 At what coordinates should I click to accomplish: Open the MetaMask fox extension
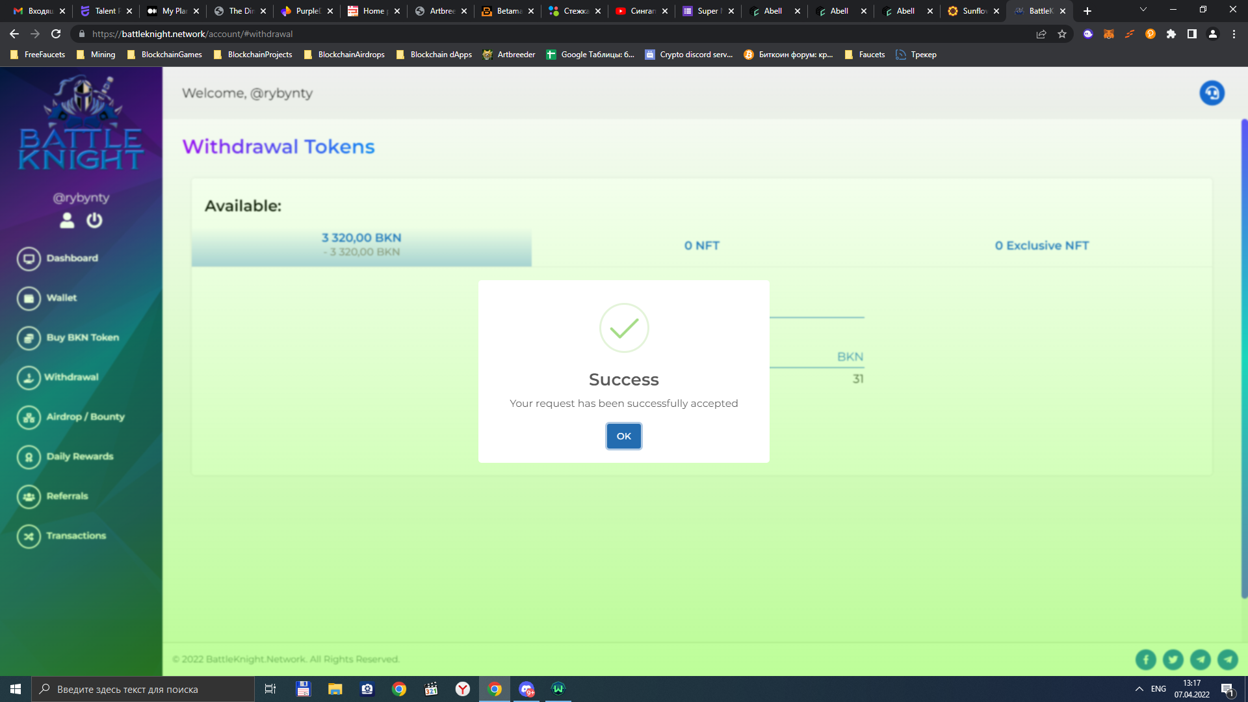tap(1109, 34)
